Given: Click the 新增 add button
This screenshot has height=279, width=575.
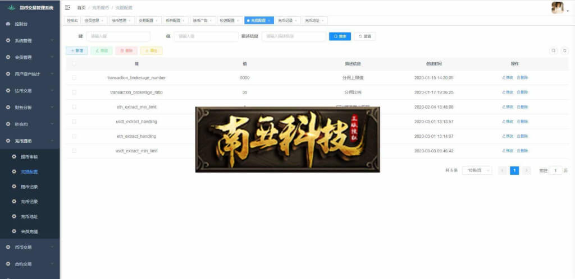Looking at the screenshot, I should 76,51.
